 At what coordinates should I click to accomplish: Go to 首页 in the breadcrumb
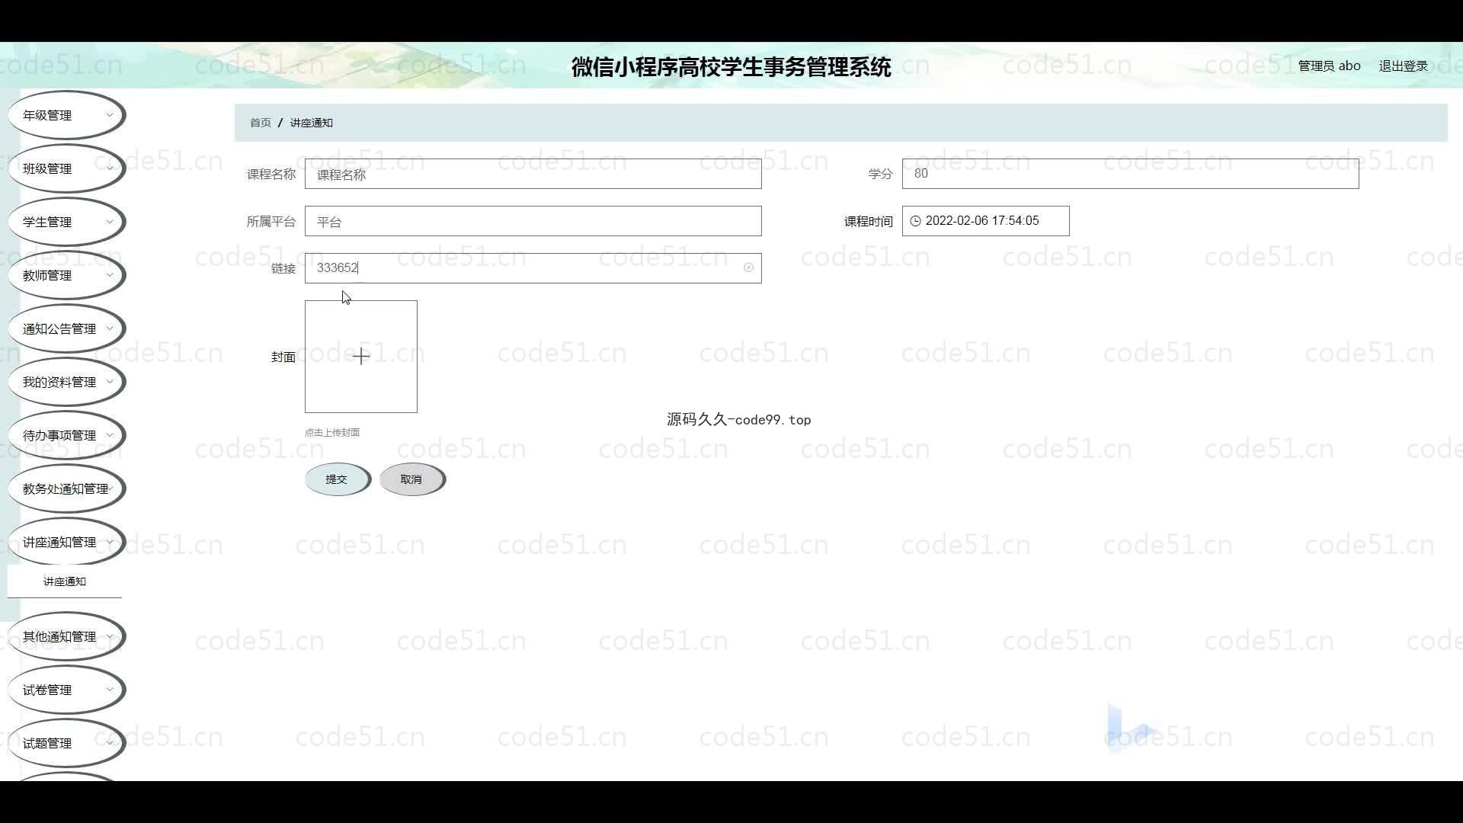(261, 123)
